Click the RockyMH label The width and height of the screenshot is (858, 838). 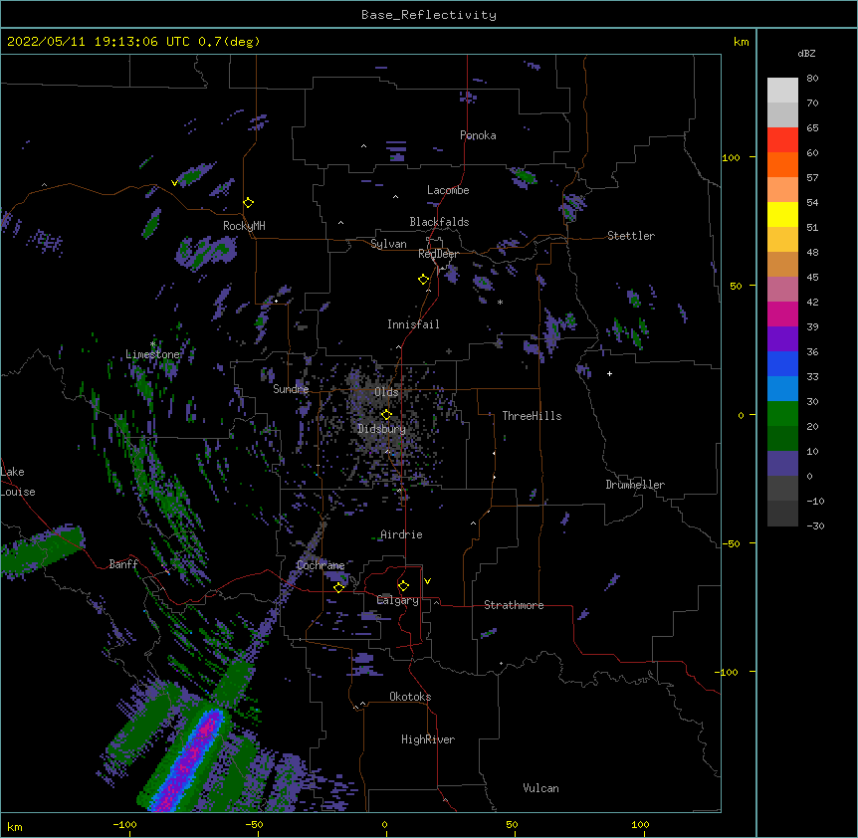[244, 226]
